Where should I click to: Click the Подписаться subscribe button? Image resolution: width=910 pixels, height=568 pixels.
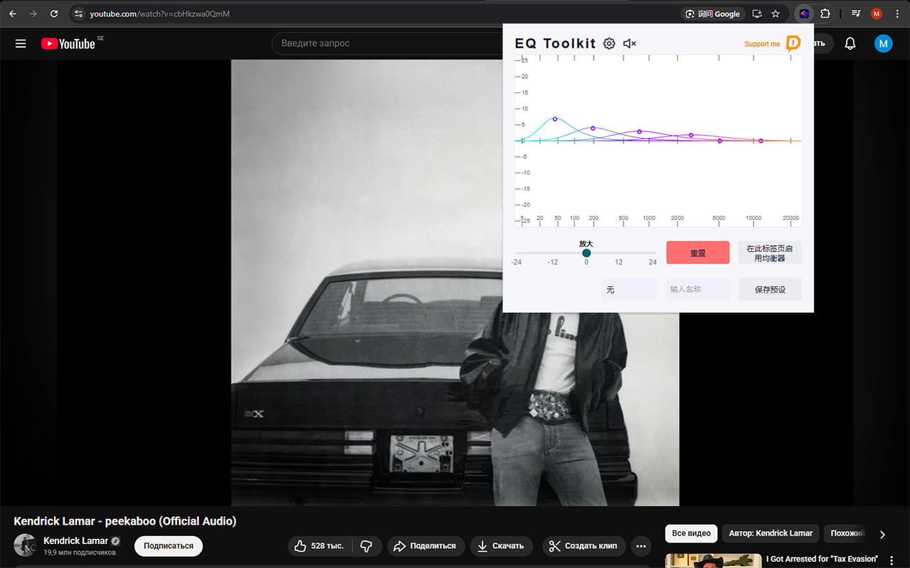click(168, 546)
